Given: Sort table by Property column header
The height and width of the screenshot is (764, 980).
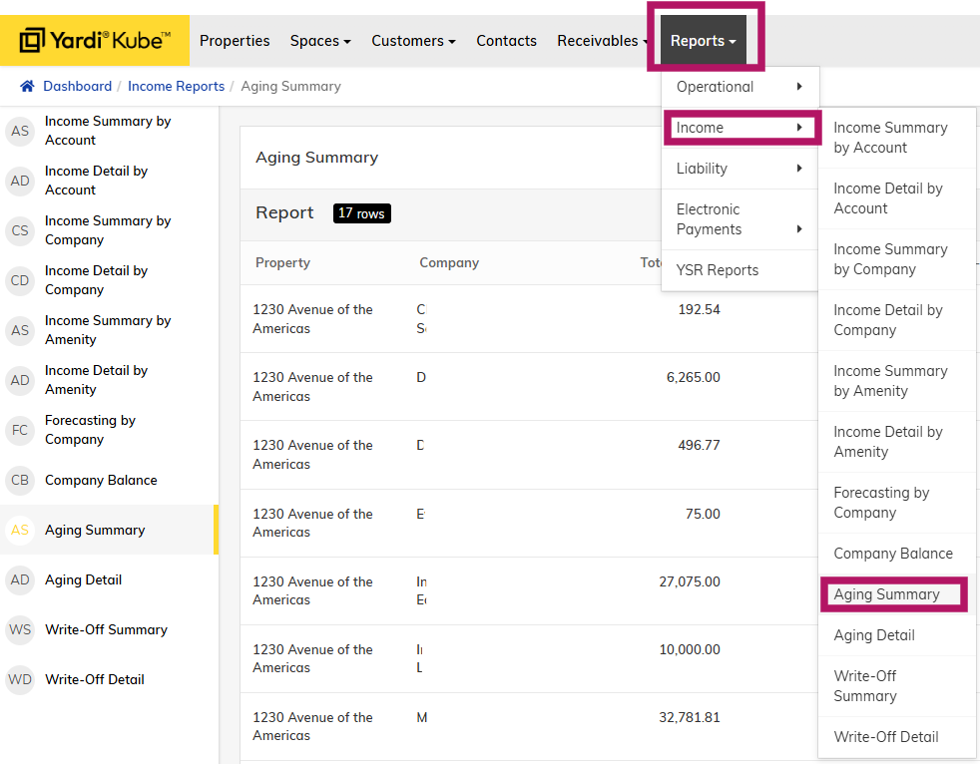Looking at the screenshot, I should 282,263.
